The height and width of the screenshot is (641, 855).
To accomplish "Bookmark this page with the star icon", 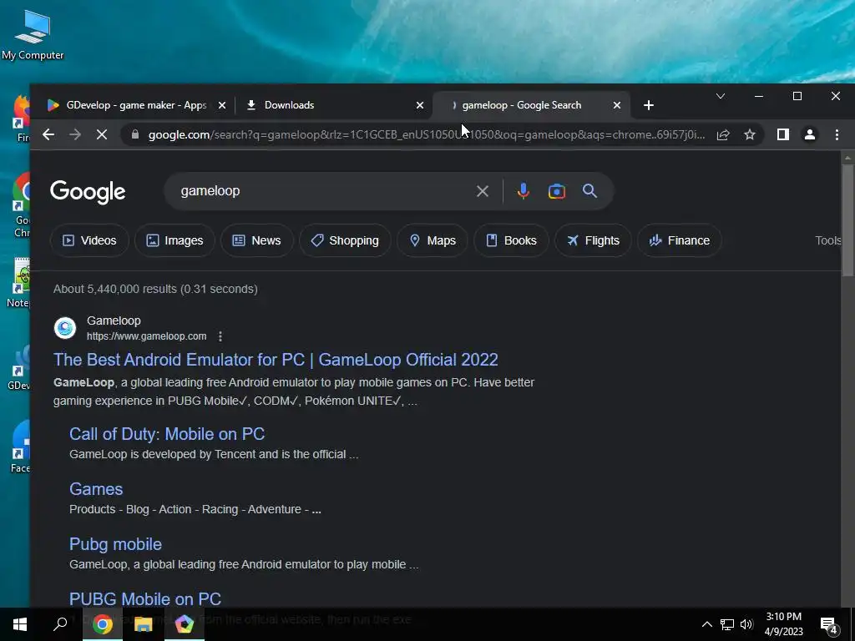I will click(750, 134).
